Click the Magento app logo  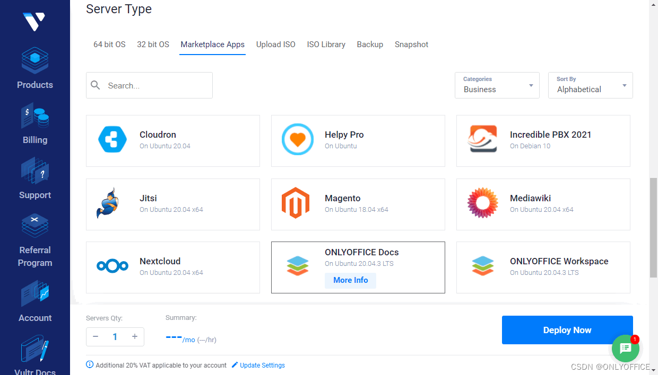coord(296,203)
